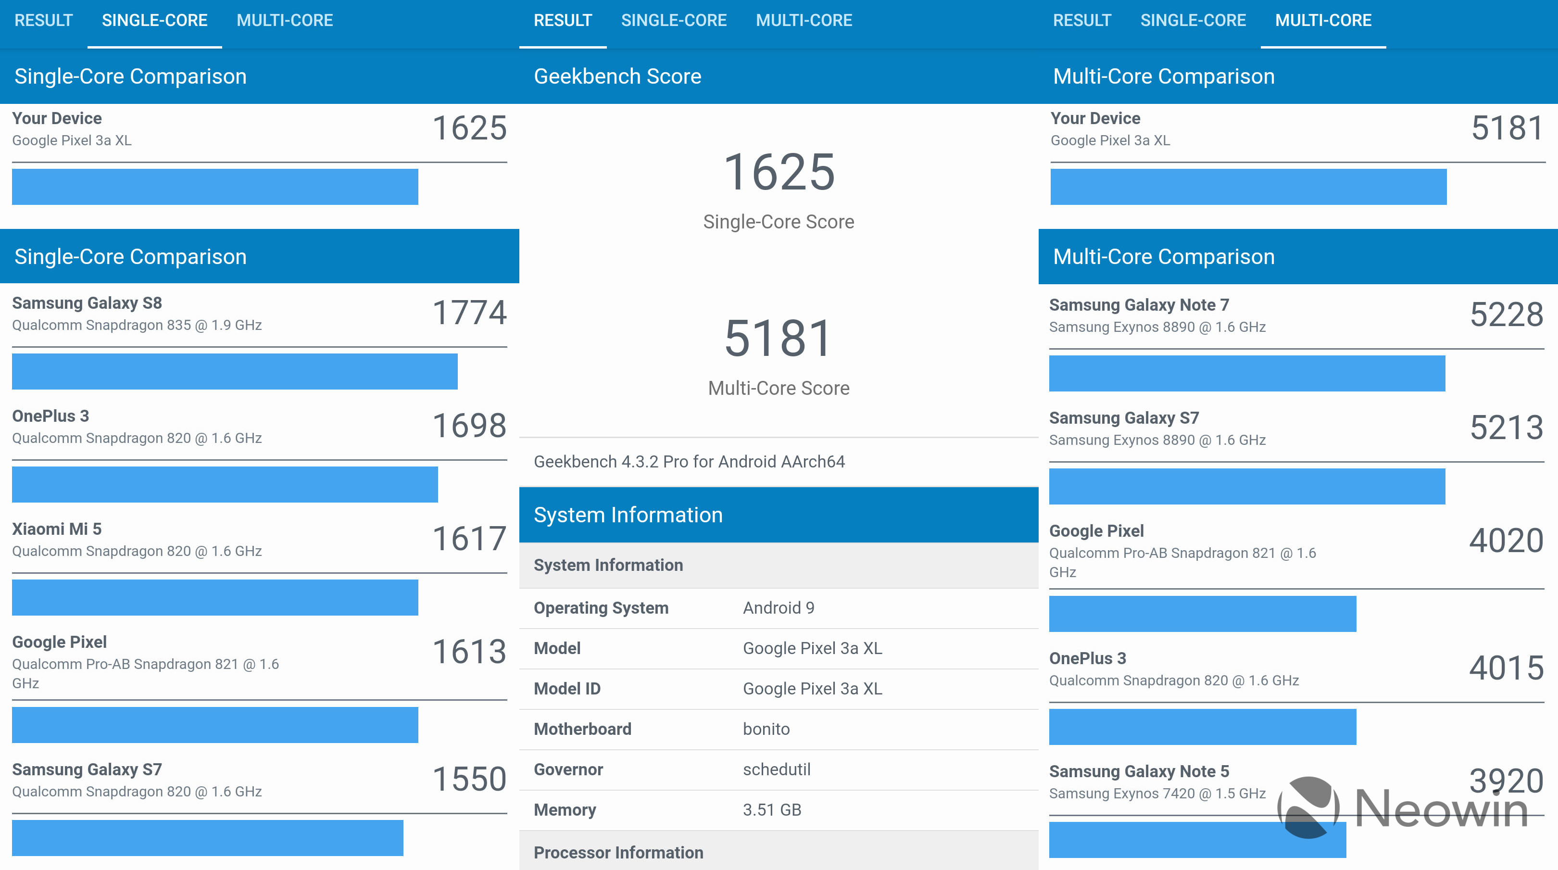Click score 4020 for Google Pixel
The width and height of the screenshot is (1558, 870).
coord(1507,541)
